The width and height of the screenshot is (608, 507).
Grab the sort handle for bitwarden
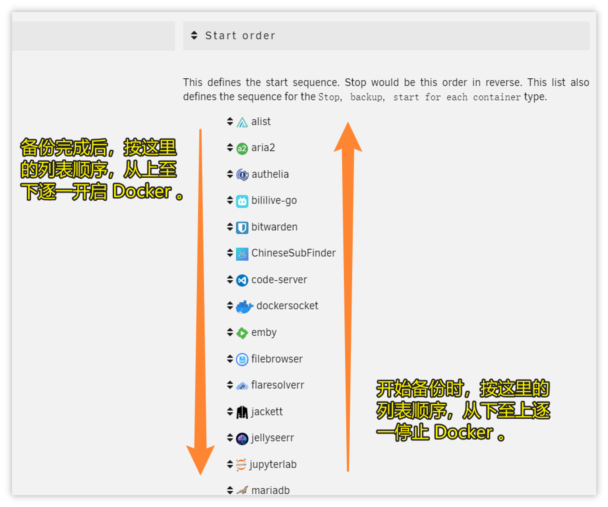pyautogui.click(x=230, y=227)
